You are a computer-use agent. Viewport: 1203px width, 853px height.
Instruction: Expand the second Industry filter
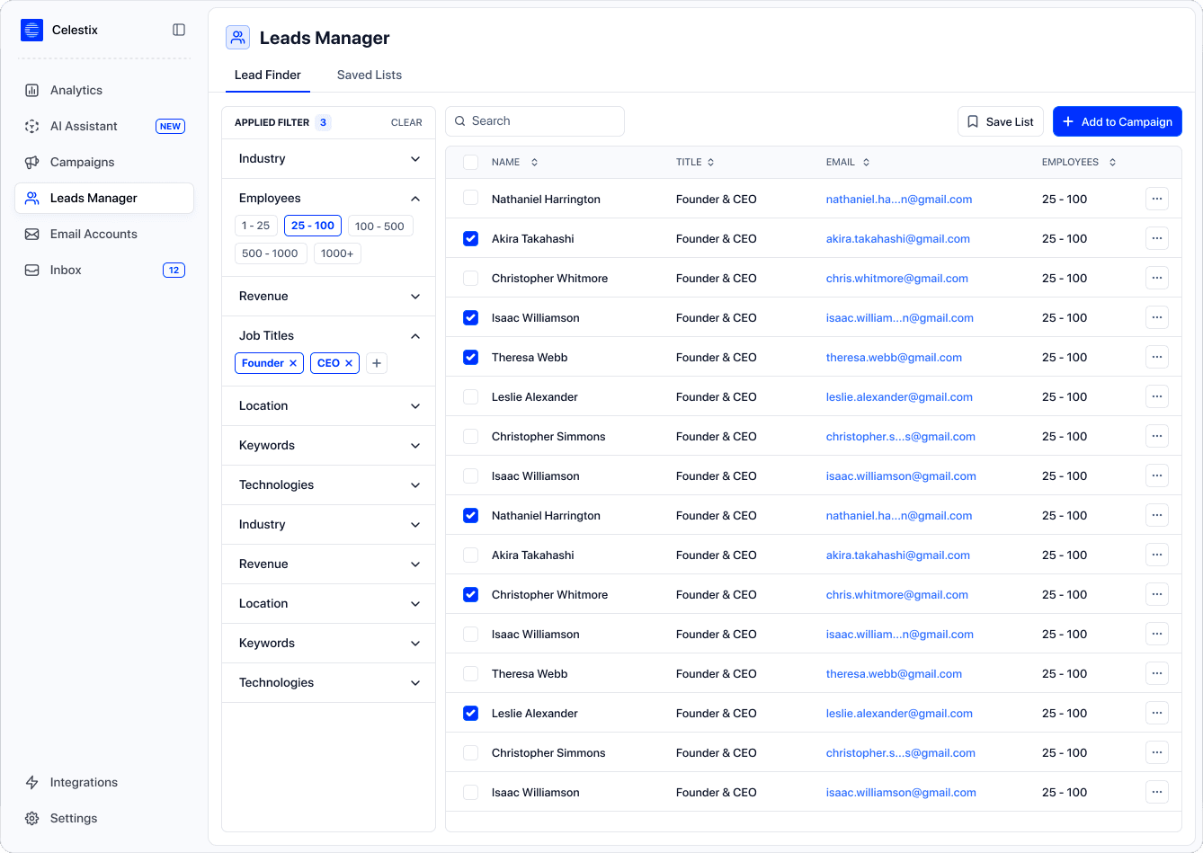(x=328, y=524)
